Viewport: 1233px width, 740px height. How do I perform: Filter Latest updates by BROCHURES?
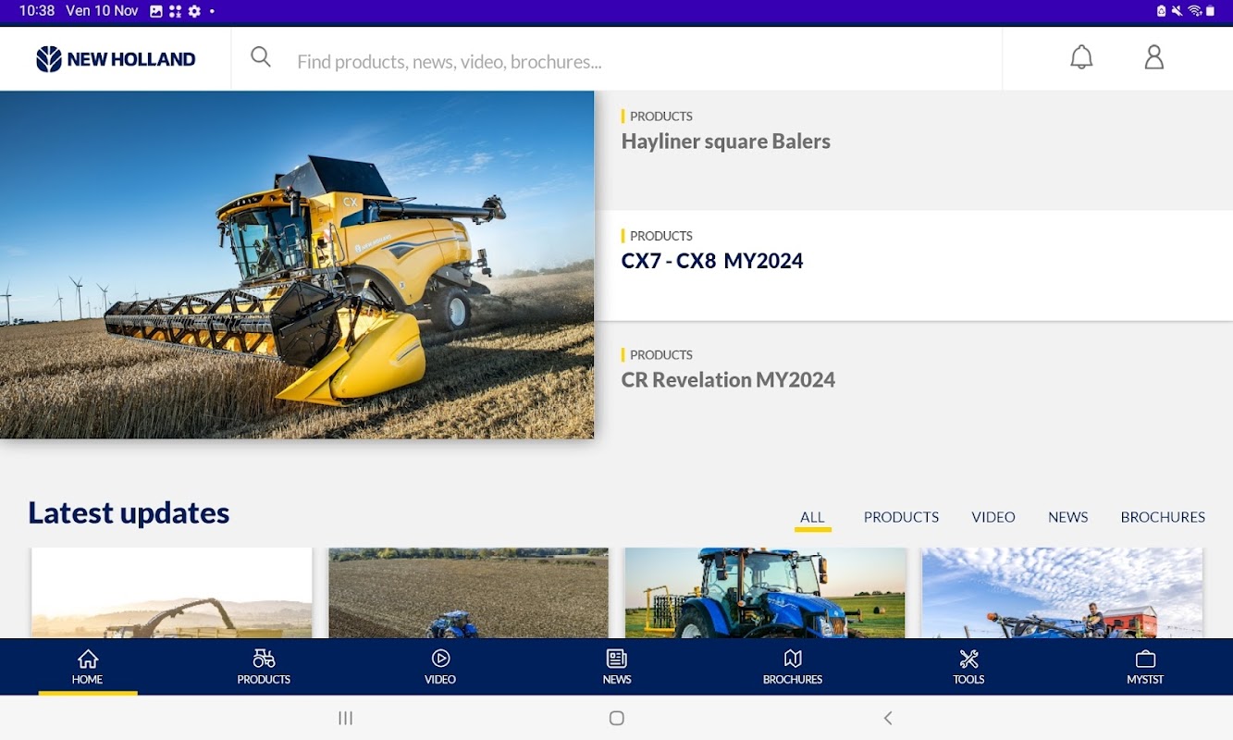(x=1163, y=517)
